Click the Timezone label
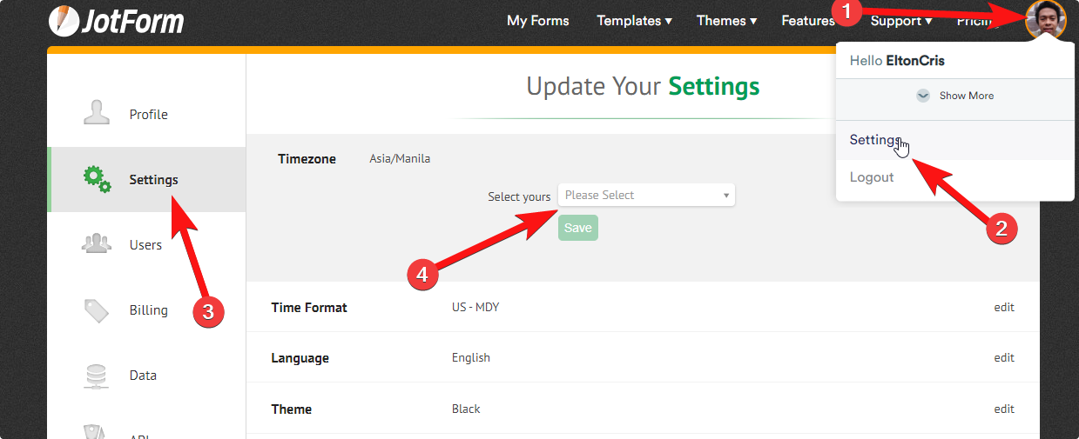Image resolution: width=1079 pixels, height=439 pixels. click(307, 159)
